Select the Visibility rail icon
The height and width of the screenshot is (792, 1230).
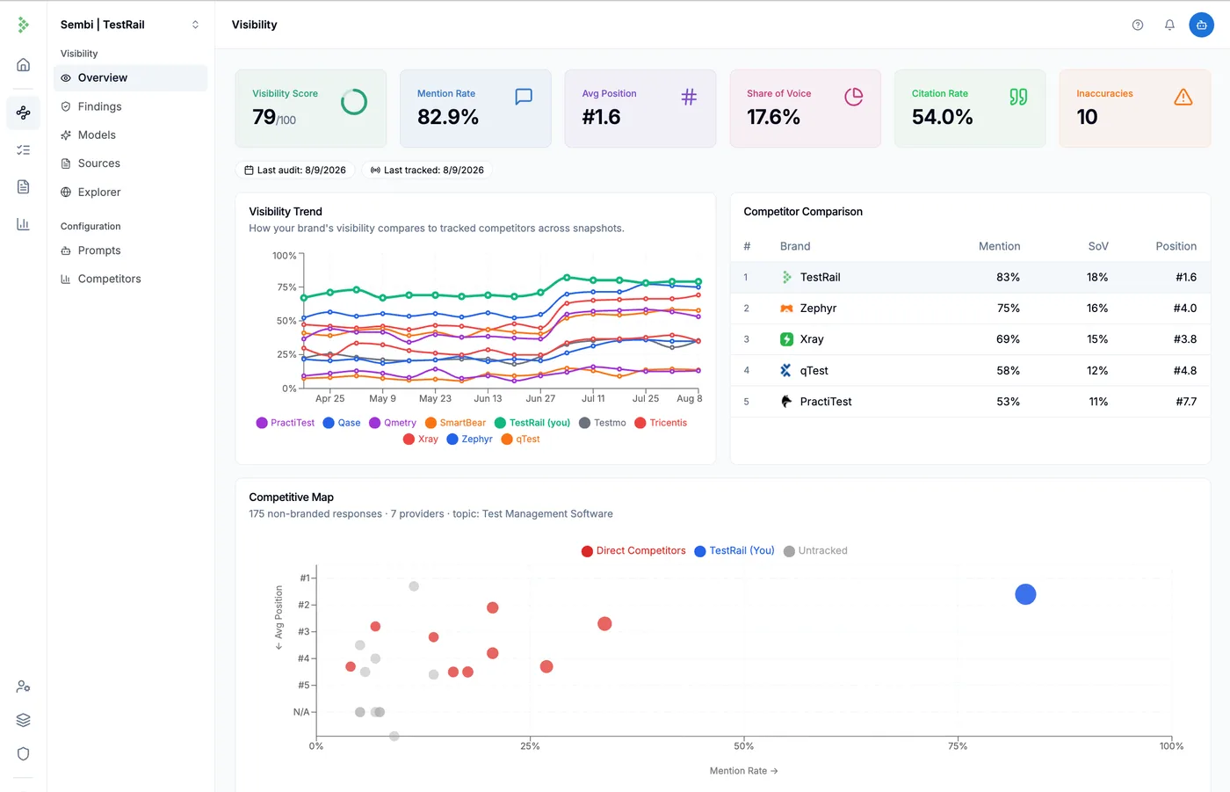point(23,113)
